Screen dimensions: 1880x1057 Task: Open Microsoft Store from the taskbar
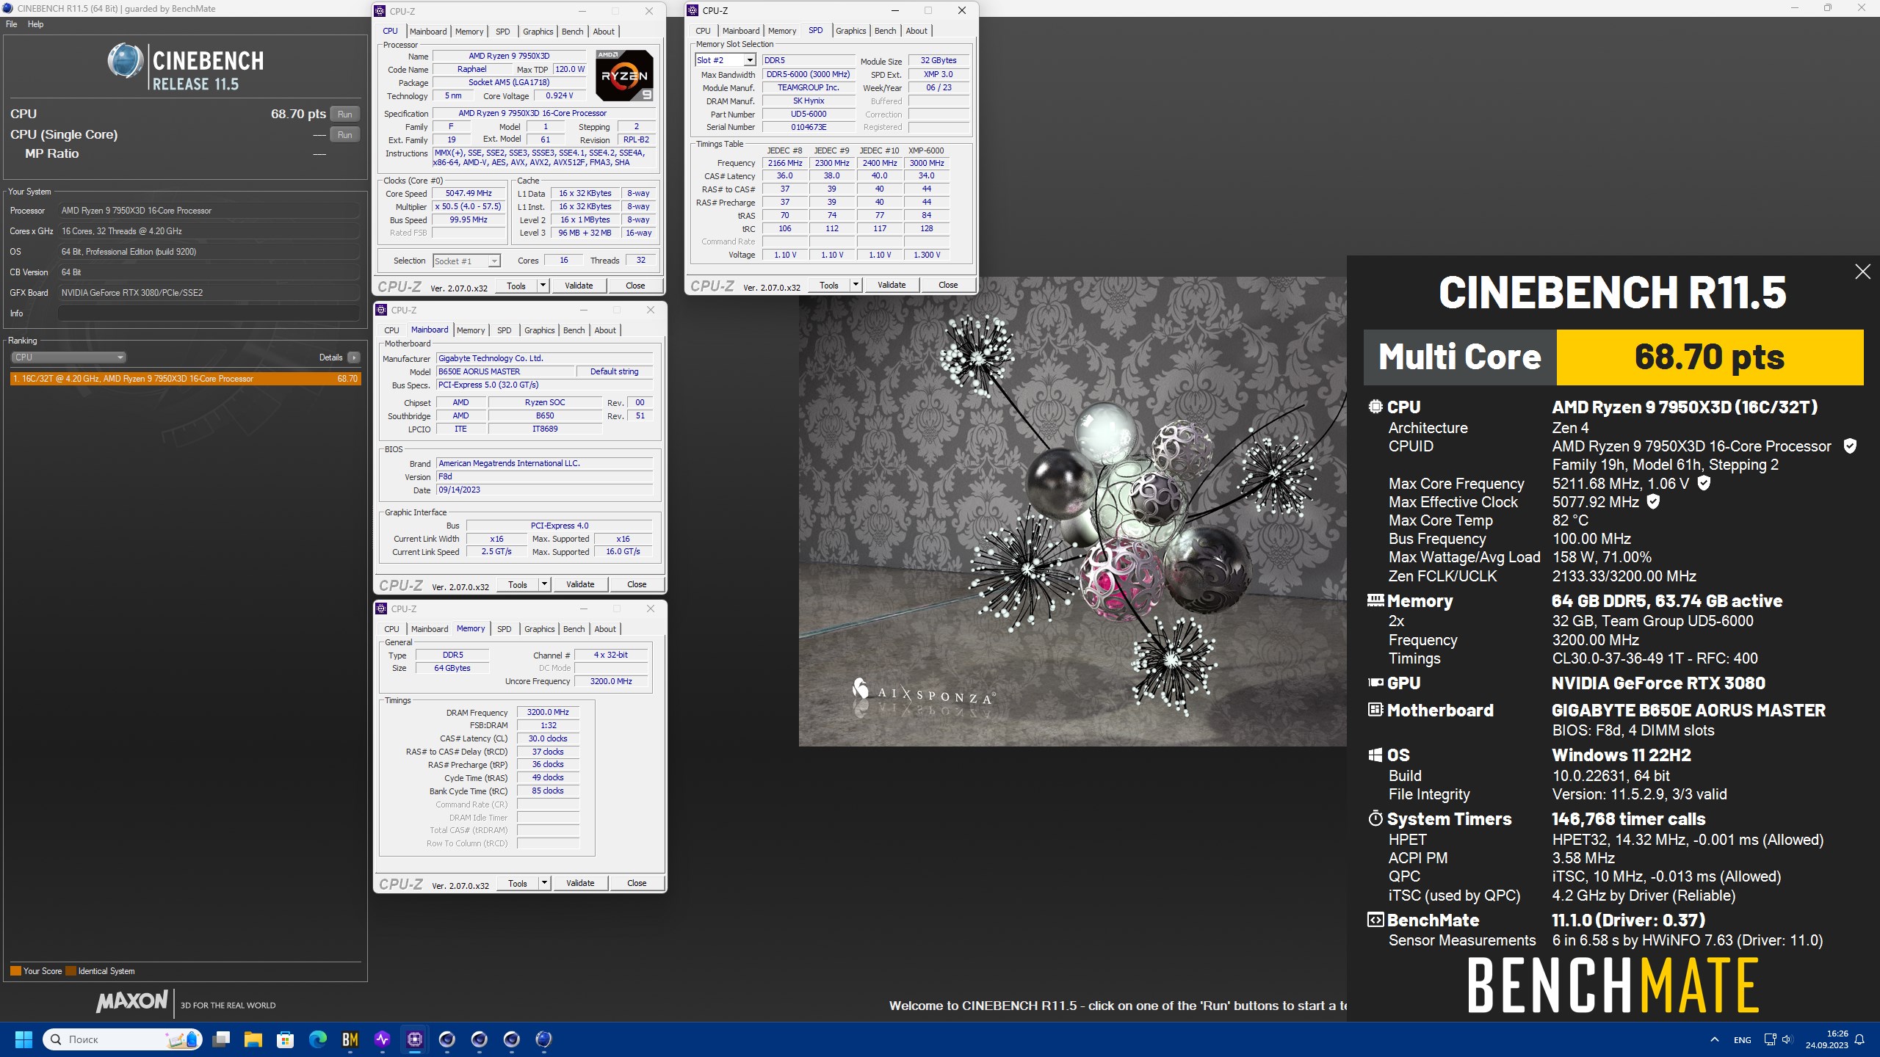tap(286, 1039)
